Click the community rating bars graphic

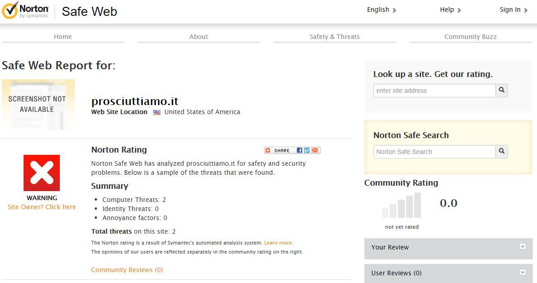[402, 205]
